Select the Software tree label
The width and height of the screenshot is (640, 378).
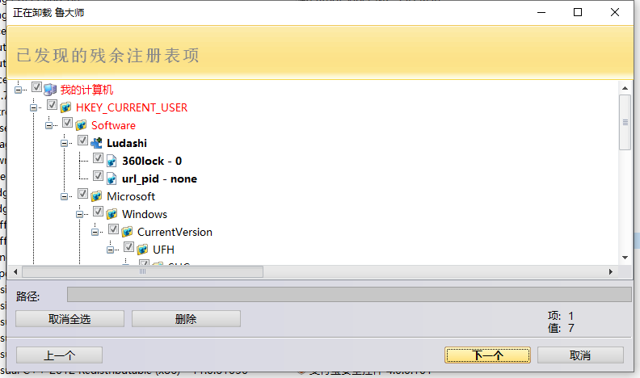[113, 125]
